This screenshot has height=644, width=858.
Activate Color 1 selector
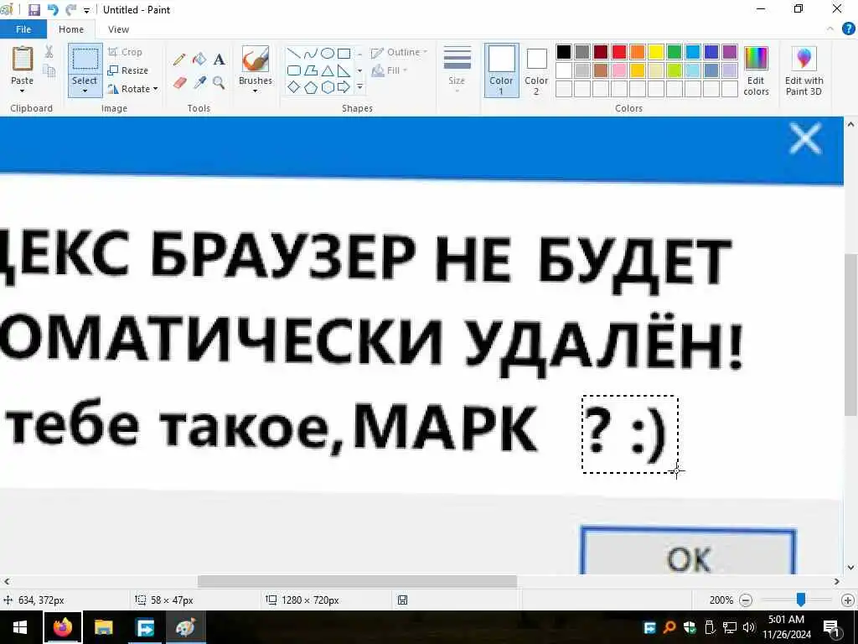point(501,70)
